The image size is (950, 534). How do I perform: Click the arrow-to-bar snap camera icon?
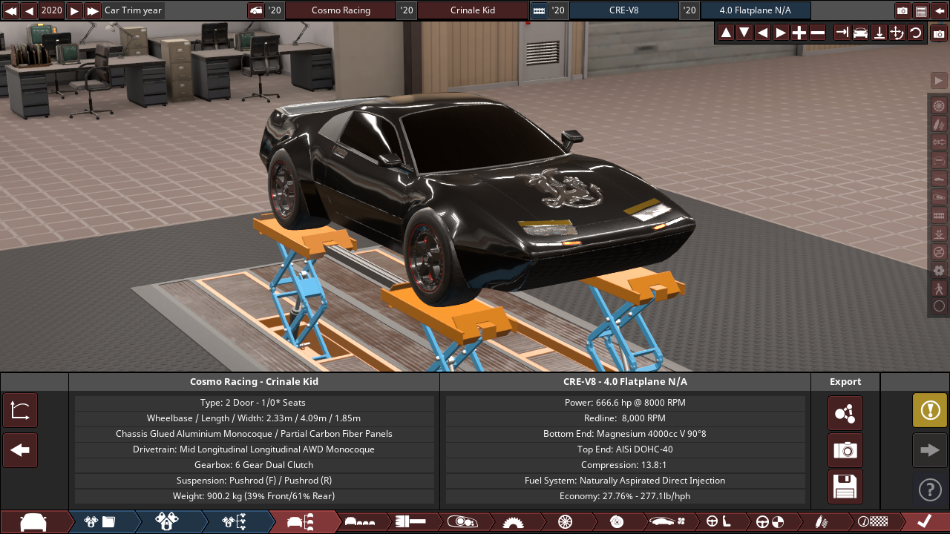pyautogui.click(x=842, y=33)
